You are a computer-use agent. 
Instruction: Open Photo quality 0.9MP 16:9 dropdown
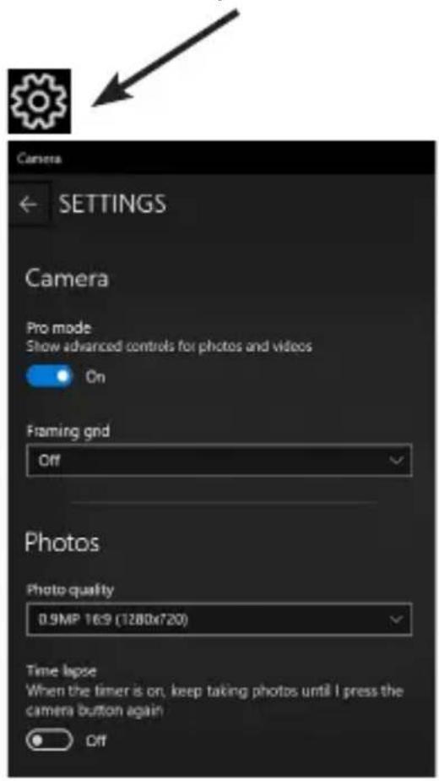tap(219, 619)
